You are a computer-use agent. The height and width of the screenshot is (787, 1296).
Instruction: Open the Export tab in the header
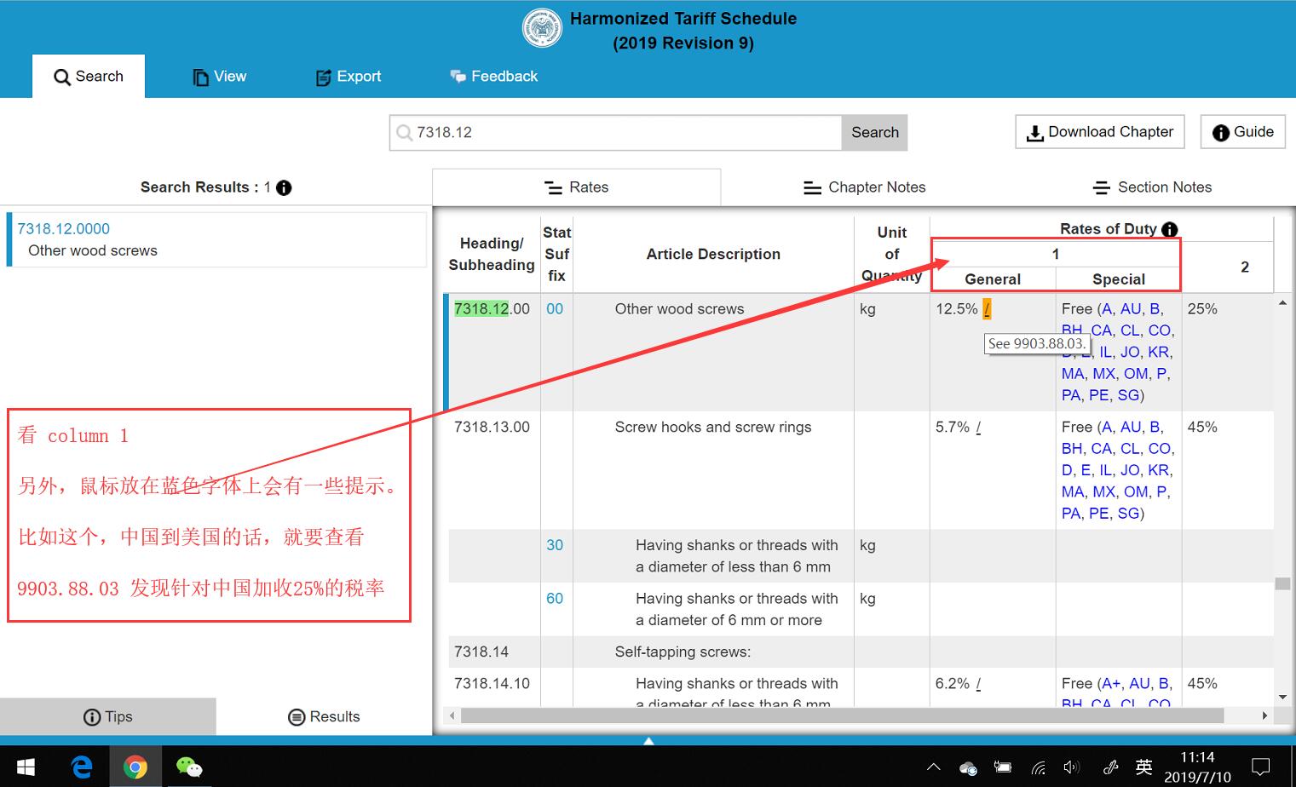click(x=348, y=76)
